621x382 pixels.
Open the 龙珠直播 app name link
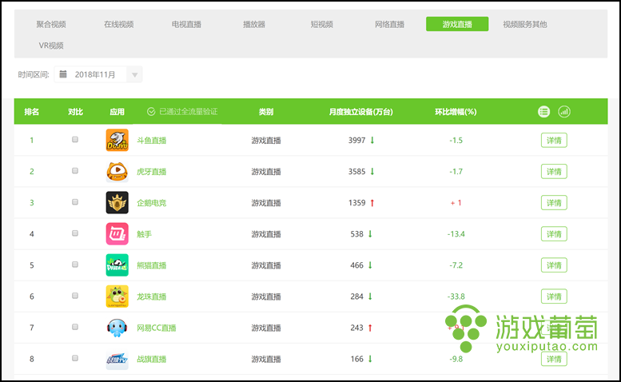(151, 297)
